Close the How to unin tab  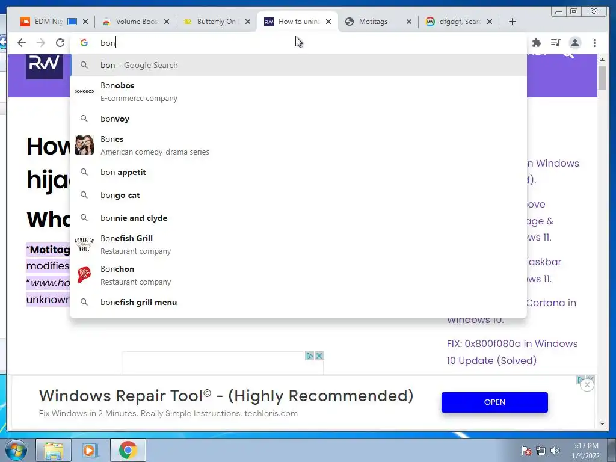click(x=328, y=22)
